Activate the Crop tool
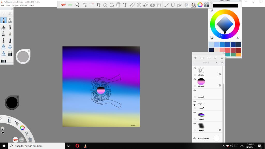Image resolution: width=265 pixels, height=149 pixels. [99, 5]
